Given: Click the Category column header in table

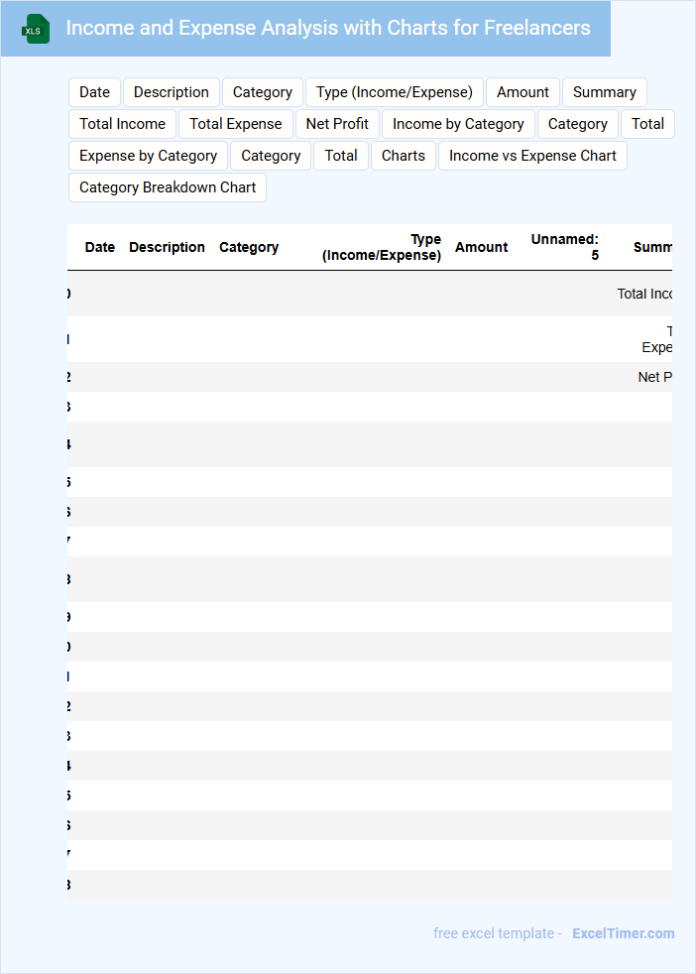Looking at the screenshot, I should click(x=249, y=247).
